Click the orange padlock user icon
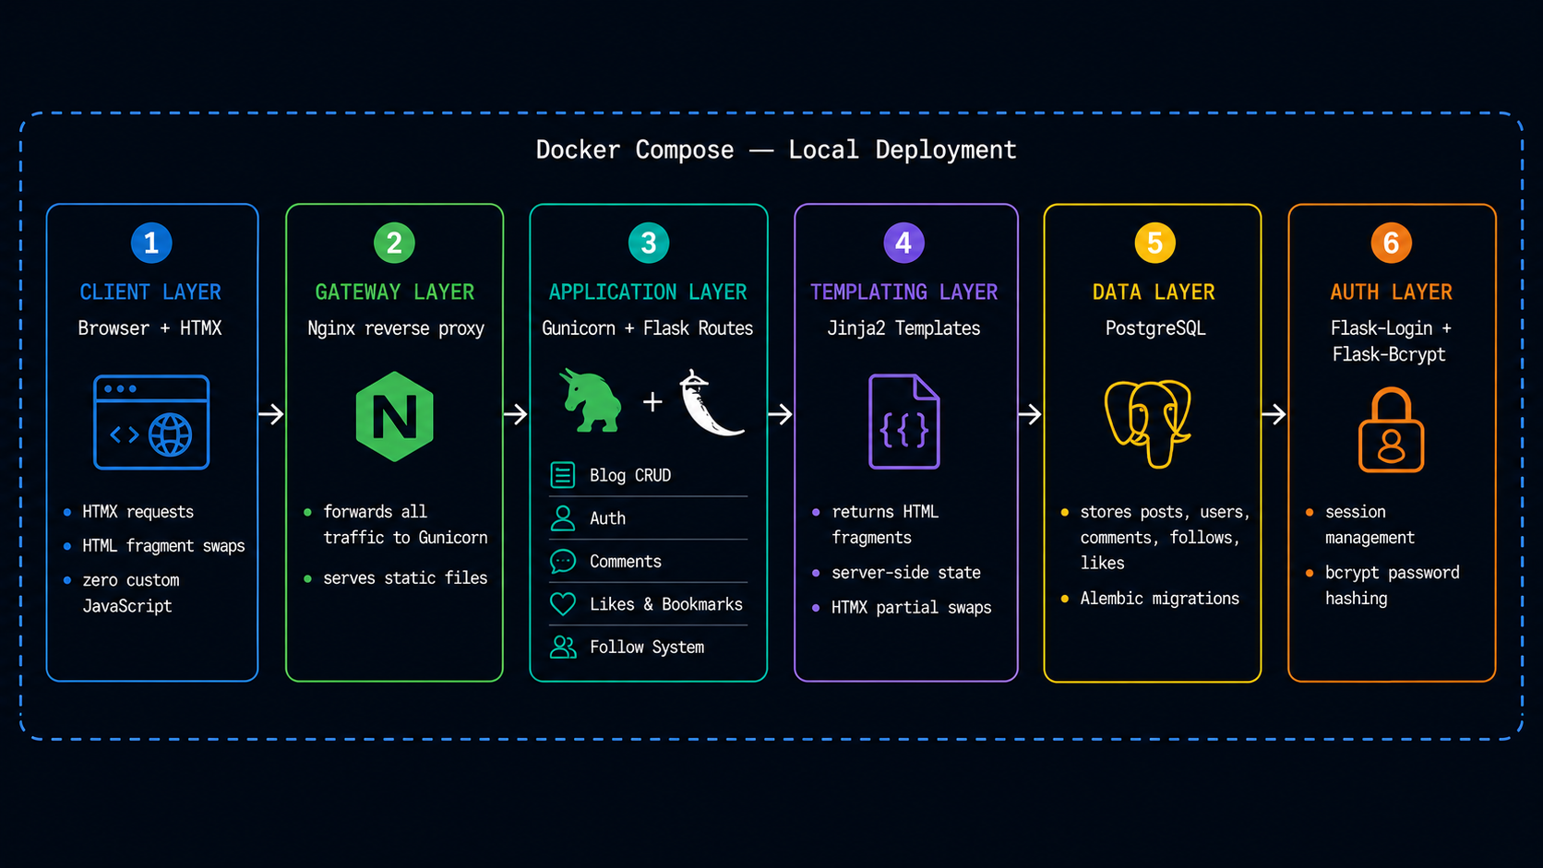Image resolution: width=1543 pixels, height=868 pixels. (x=1391, y=430)
